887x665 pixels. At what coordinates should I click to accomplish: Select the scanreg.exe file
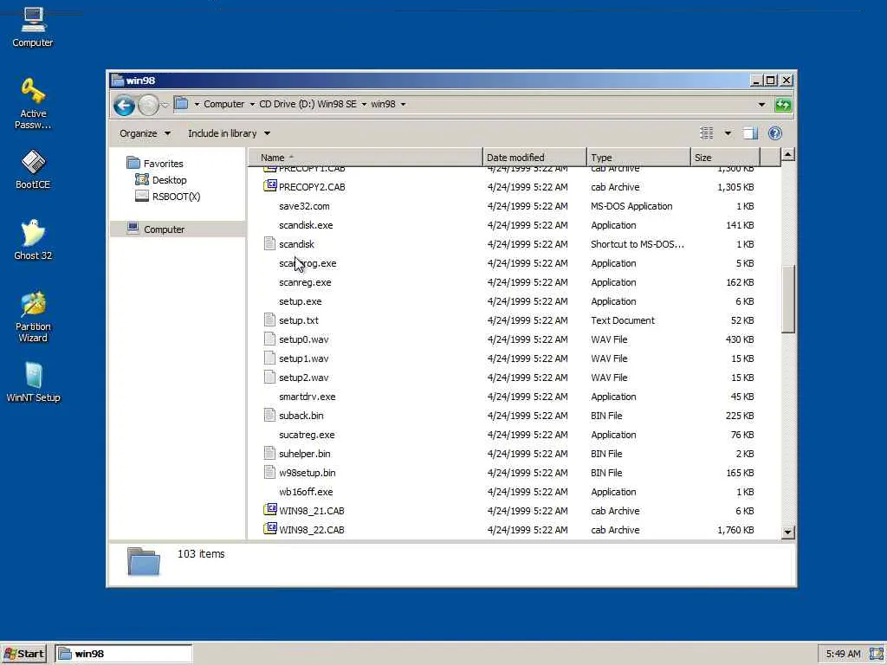305,282
